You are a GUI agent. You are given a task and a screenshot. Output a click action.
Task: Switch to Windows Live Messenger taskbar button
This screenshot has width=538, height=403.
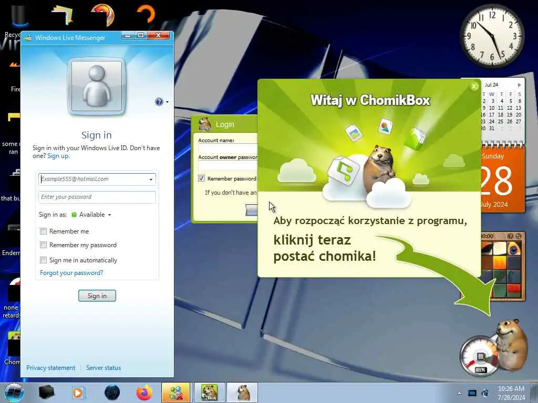[x=175, y=393]
